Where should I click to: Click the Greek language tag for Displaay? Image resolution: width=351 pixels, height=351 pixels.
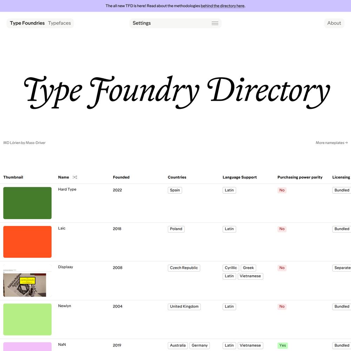(x=248, y=268)
